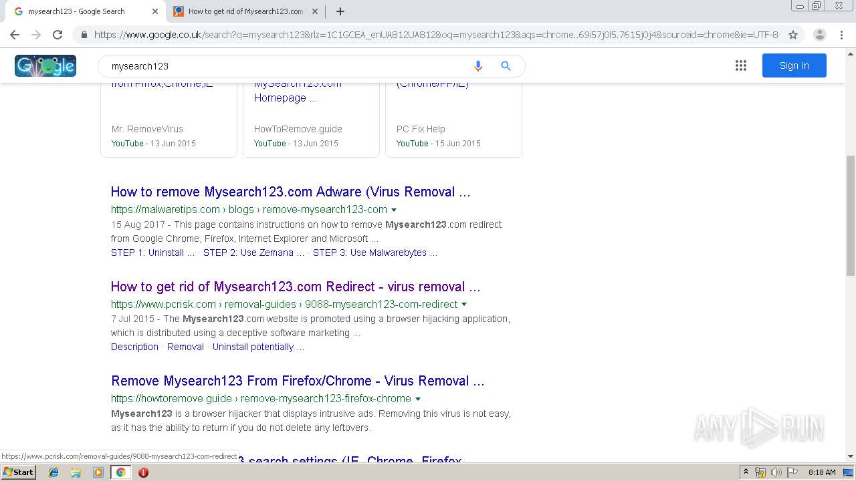Open the 'Removal' sitelink
The image size is (856, 481).
coord(185,347)
